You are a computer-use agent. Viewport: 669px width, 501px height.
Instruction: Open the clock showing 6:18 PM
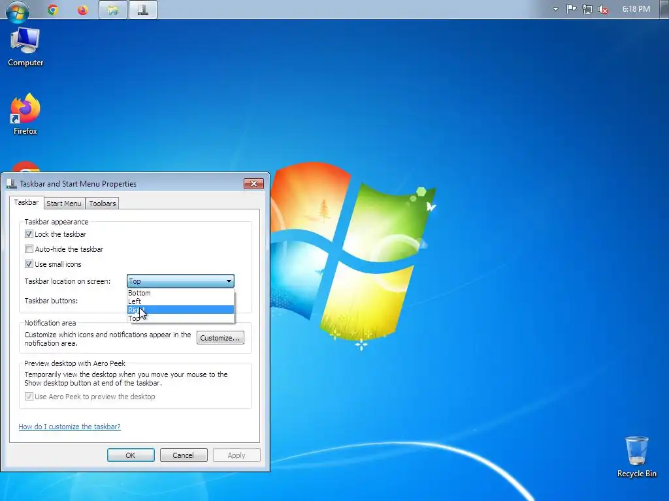(x=636, y=9)
